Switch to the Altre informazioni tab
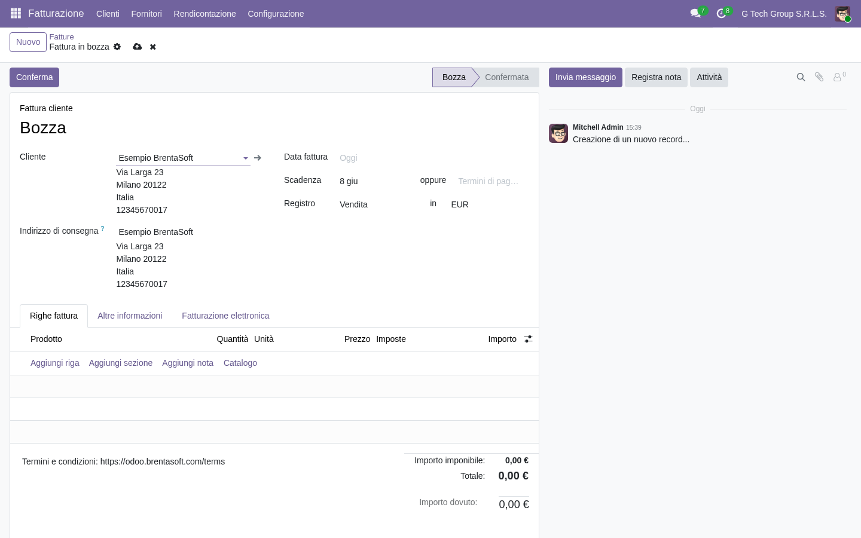861x538 pixels. [x=130, y=316]
